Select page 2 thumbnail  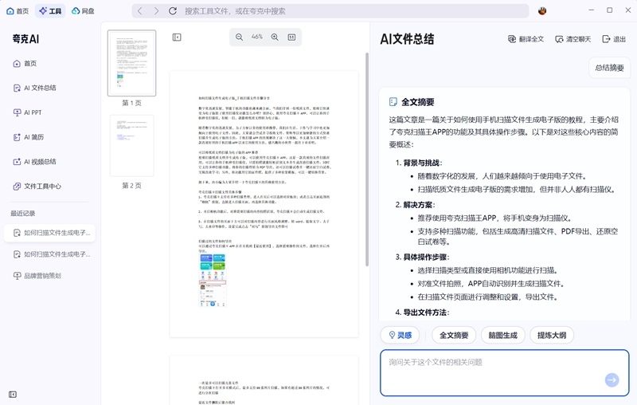pos(131,146)
